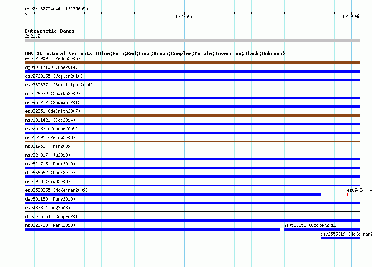Click the brown bar under esv32851
The height and width of the screenshot is (267, 372).
click(192, 115)
